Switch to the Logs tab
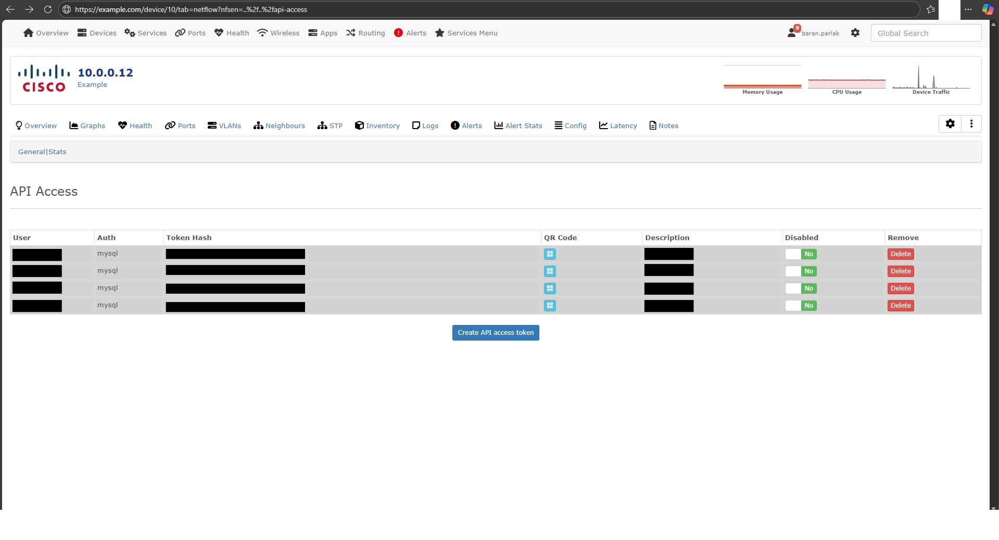Image resolution: width=999 pixels, height=540 pixels. (x=425, y=125)
